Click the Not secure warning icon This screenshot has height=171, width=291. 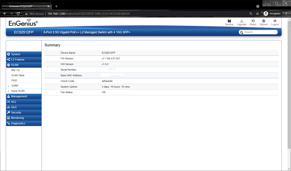pyautogui.click(x=26, y=14)
